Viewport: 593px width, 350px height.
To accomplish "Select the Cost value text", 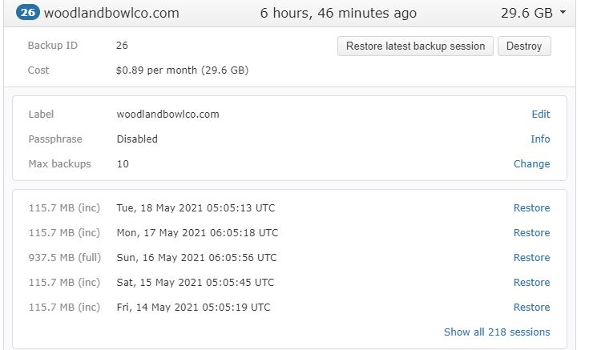I will (x=182, y=70).
